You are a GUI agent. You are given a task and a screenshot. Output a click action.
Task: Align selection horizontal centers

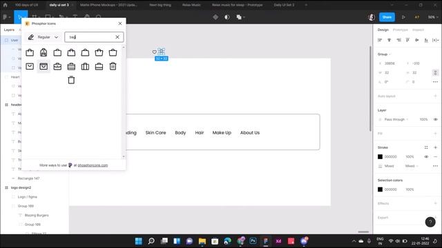(389, 40)
